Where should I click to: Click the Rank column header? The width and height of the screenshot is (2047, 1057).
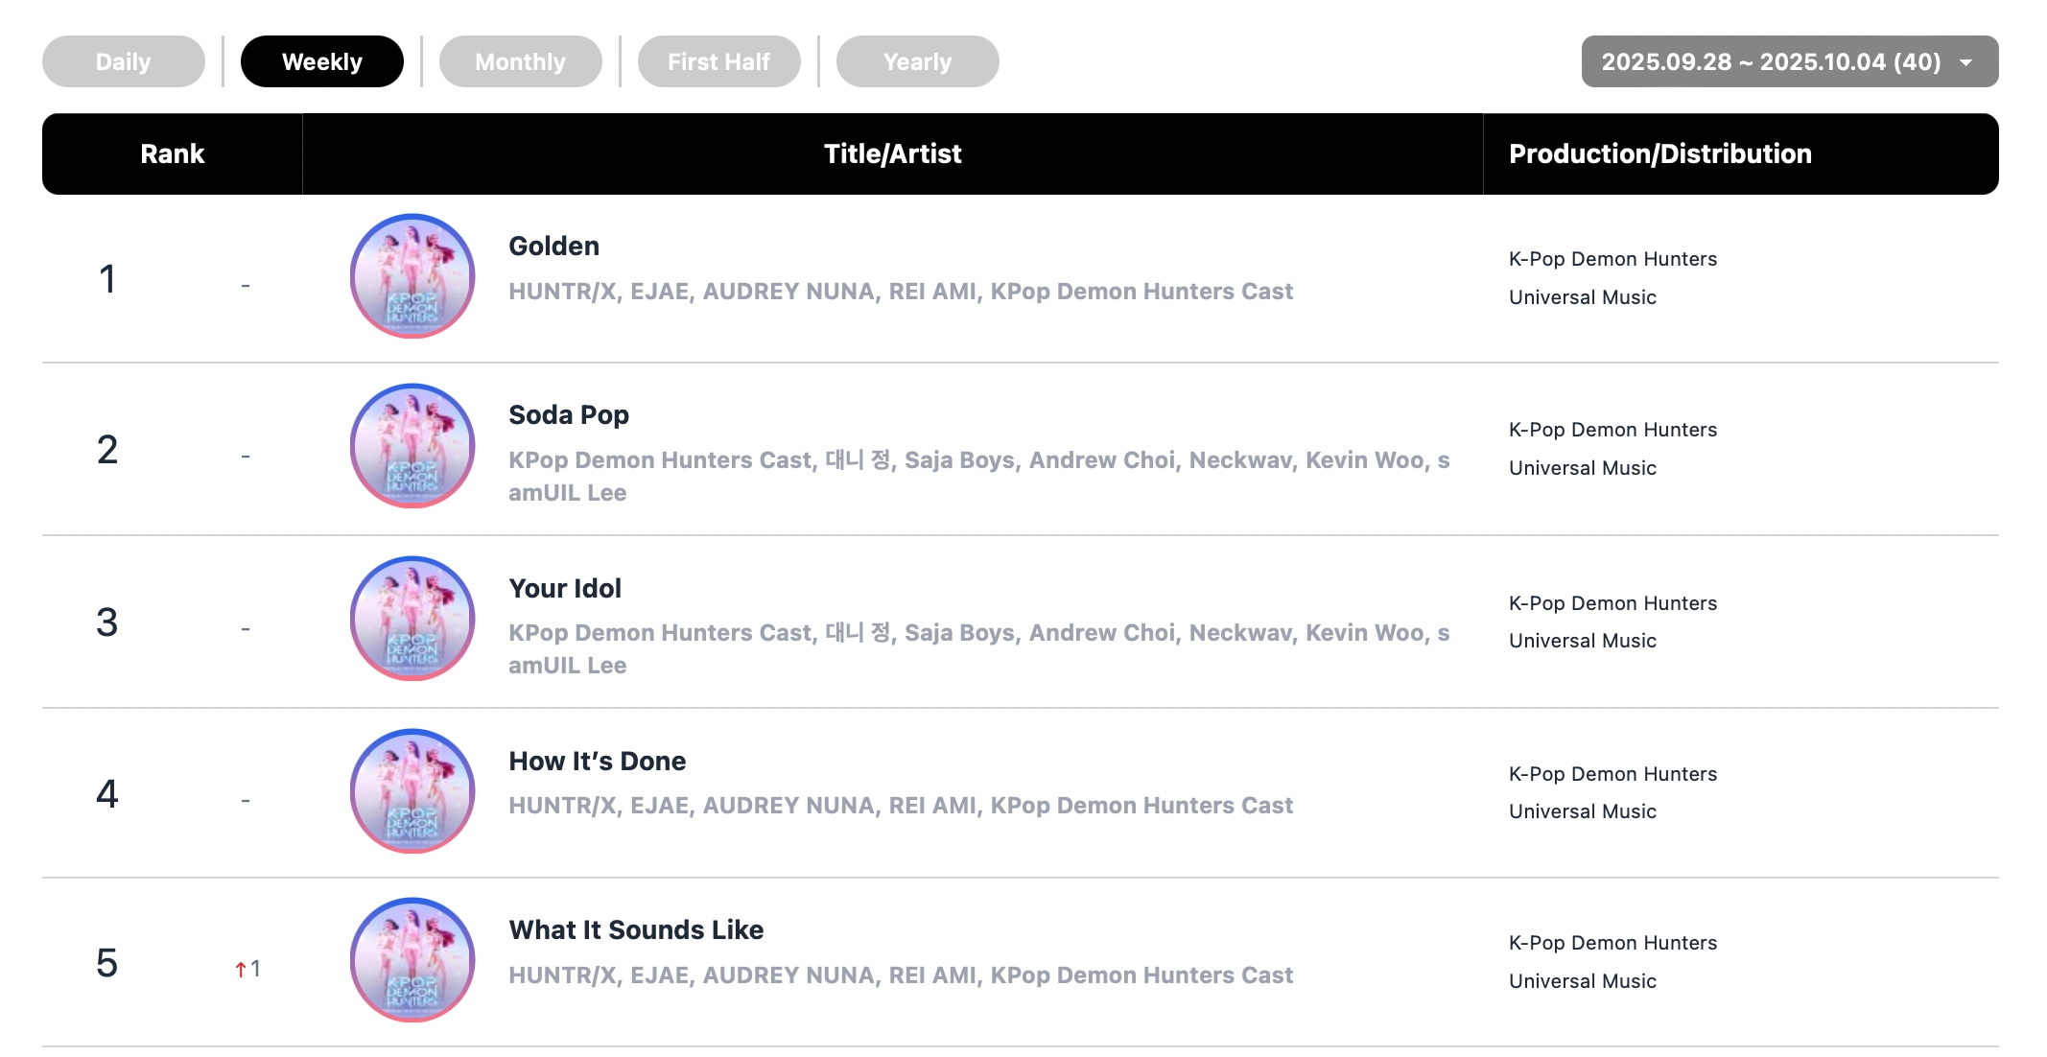(x=173, y=154)
